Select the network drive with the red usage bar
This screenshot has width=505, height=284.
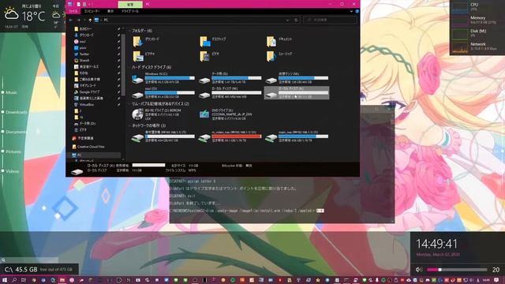coord(230,136)
